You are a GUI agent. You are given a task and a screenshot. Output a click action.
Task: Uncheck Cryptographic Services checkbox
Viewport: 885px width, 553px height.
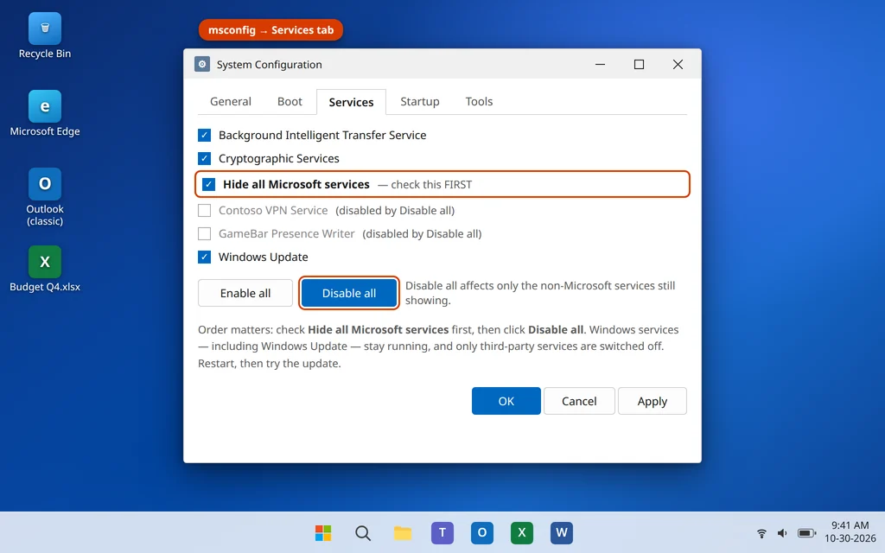point(204,159)
